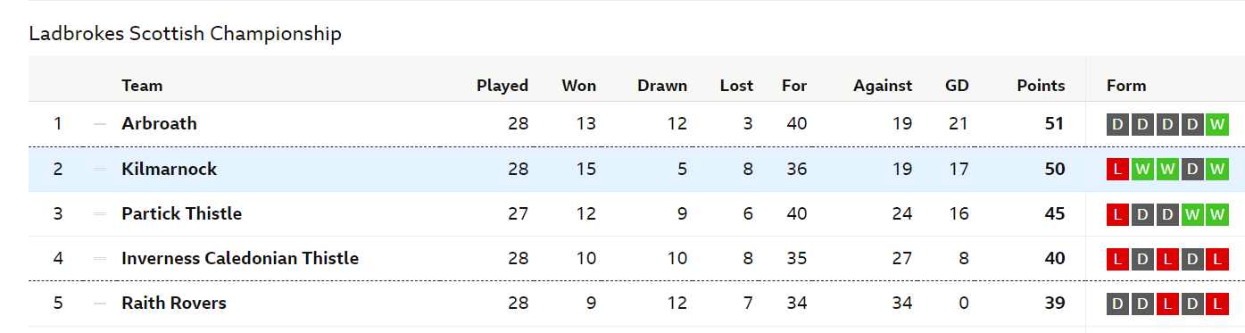The width and height of the screenshot is (1245, 333).
Task: Click Kilmarnock's grey D form badge
Action: (1192, 169)
